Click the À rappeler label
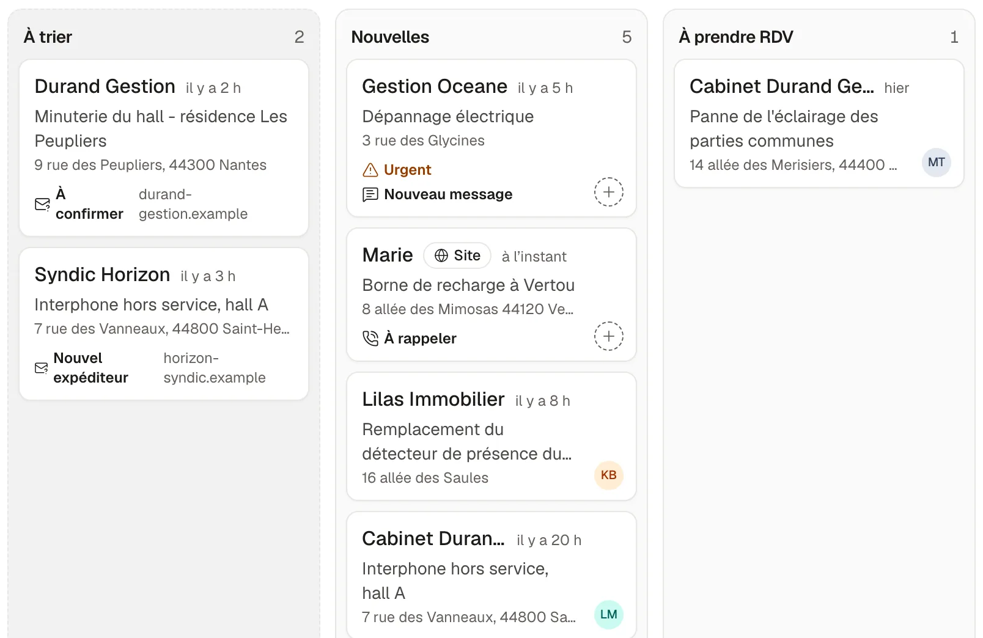Image resolution: width=983 pixels, height=638 pixels. click(x=421, y=339)
